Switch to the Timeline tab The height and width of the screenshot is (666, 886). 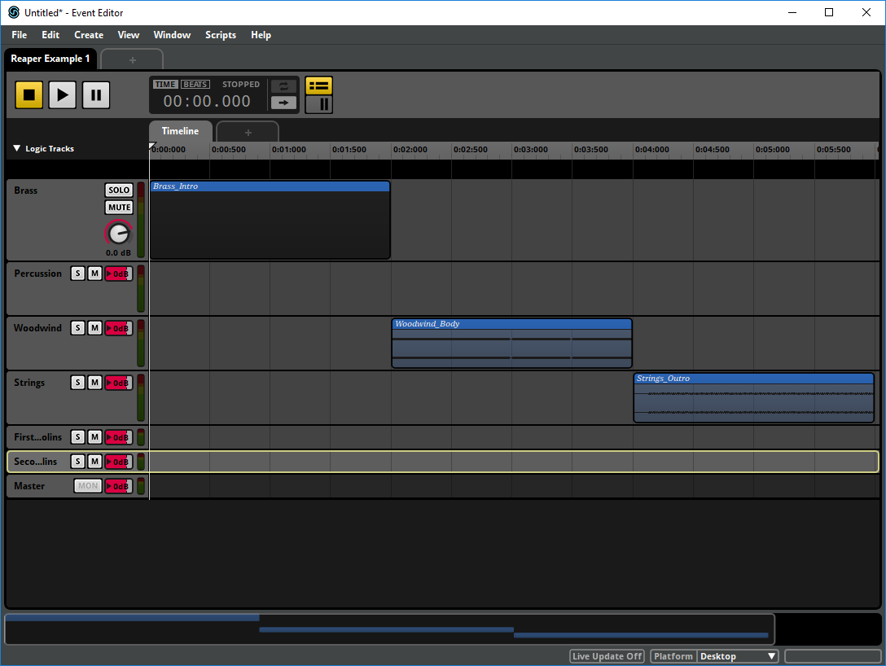point(180,130)
